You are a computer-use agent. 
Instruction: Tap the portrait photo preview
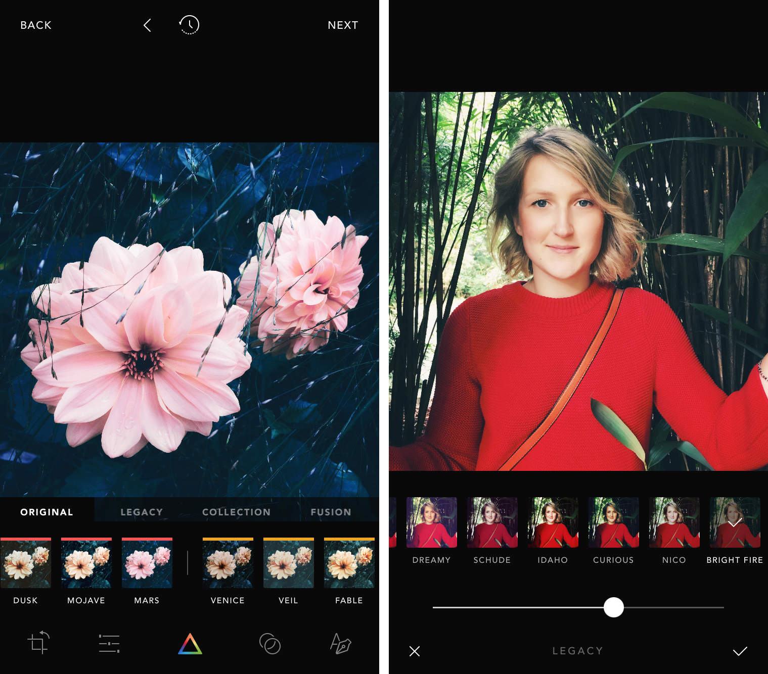578,281
